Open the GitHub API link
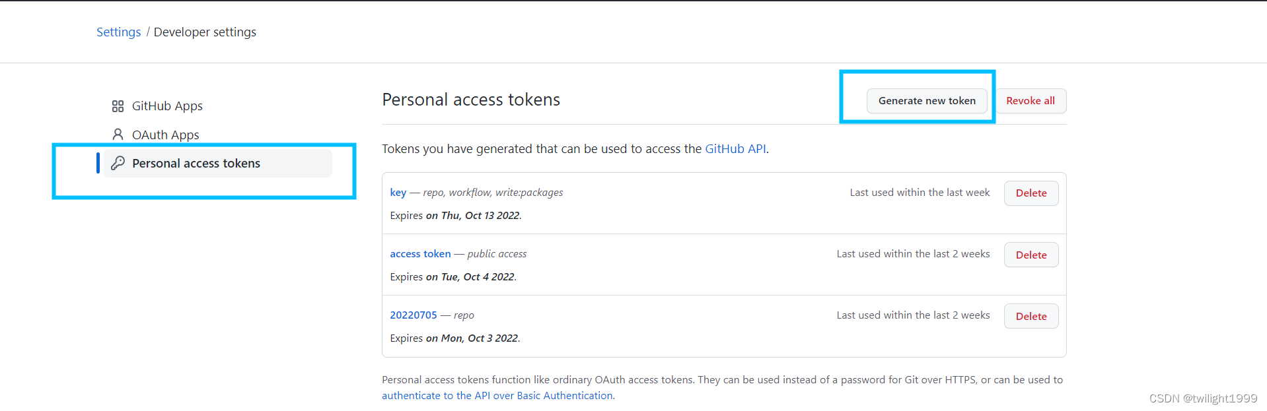Screen dimensions: 1267x411 735,148
